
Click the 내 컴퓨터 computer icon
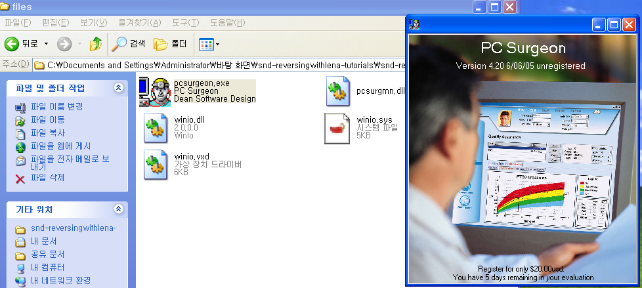coord(20,268)
